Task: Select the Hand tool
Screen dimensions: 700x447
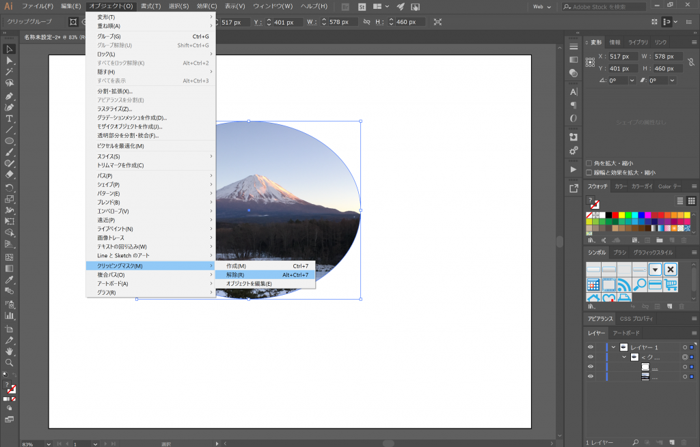Action: click(x=10, y=351)
